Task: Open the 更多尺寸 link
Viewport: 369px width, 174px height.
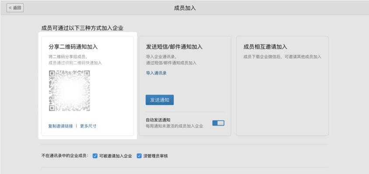Action: [88, 126]
